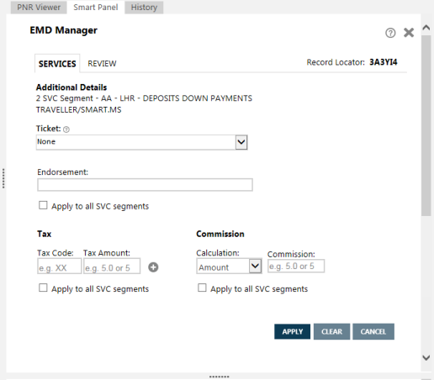Switch to the History tab
Image resolution: width=434 pixels, height=380 pixels.
click(144, 8)
